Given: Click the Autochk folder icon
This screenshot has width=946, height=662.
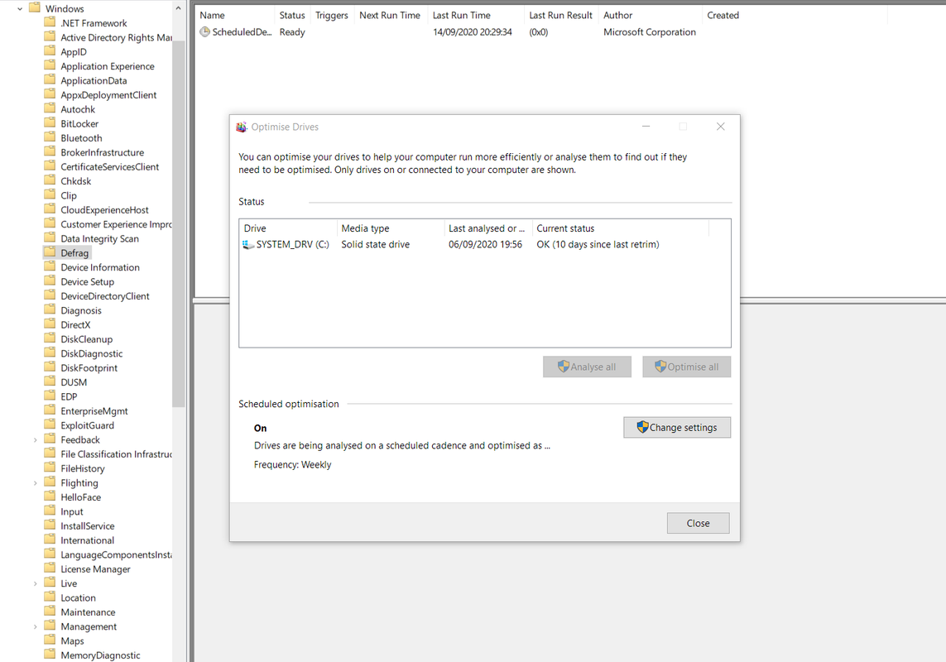Looking at the screenshot, I should [50, 108].
